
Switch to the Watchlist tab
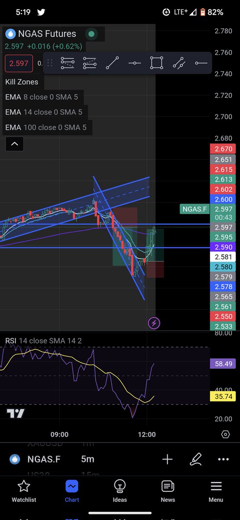click(x=24, y=490)
